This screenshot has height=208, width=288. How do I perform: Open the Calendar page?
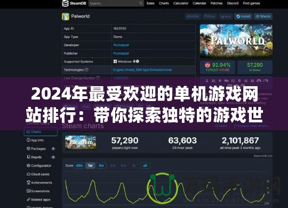(199, 3)
